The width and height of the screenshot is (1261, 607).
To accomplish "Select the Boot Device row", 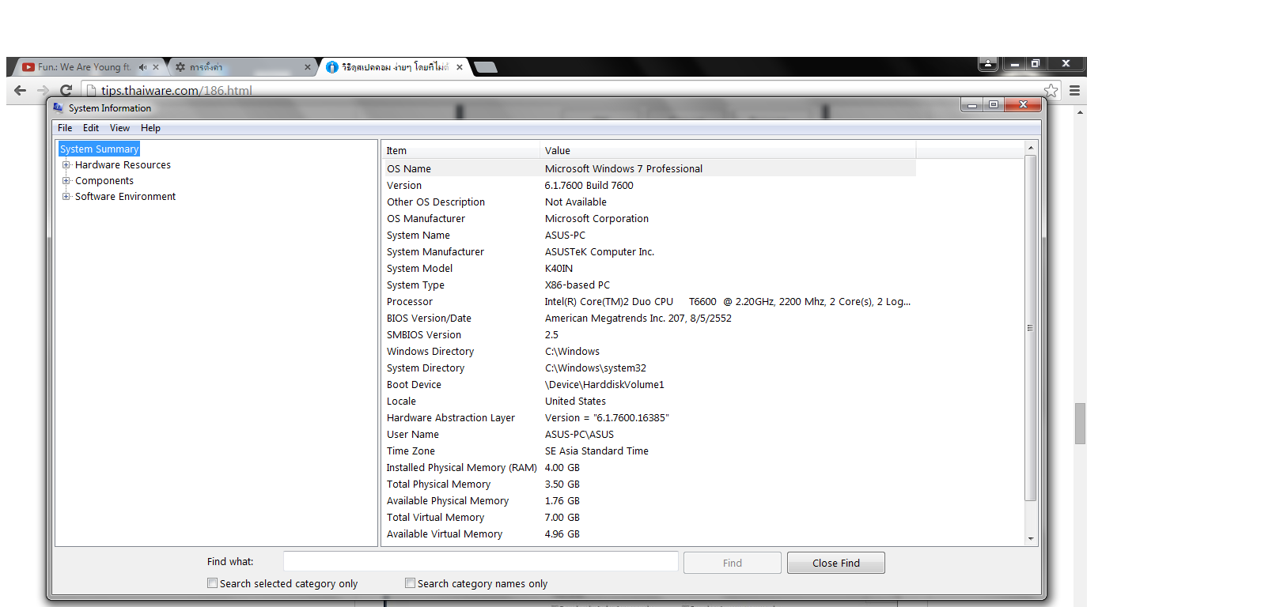I will [649, 384].
